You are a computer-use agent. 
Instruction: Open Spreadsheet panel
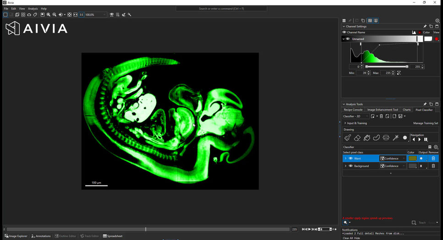(x=113, y=236)
